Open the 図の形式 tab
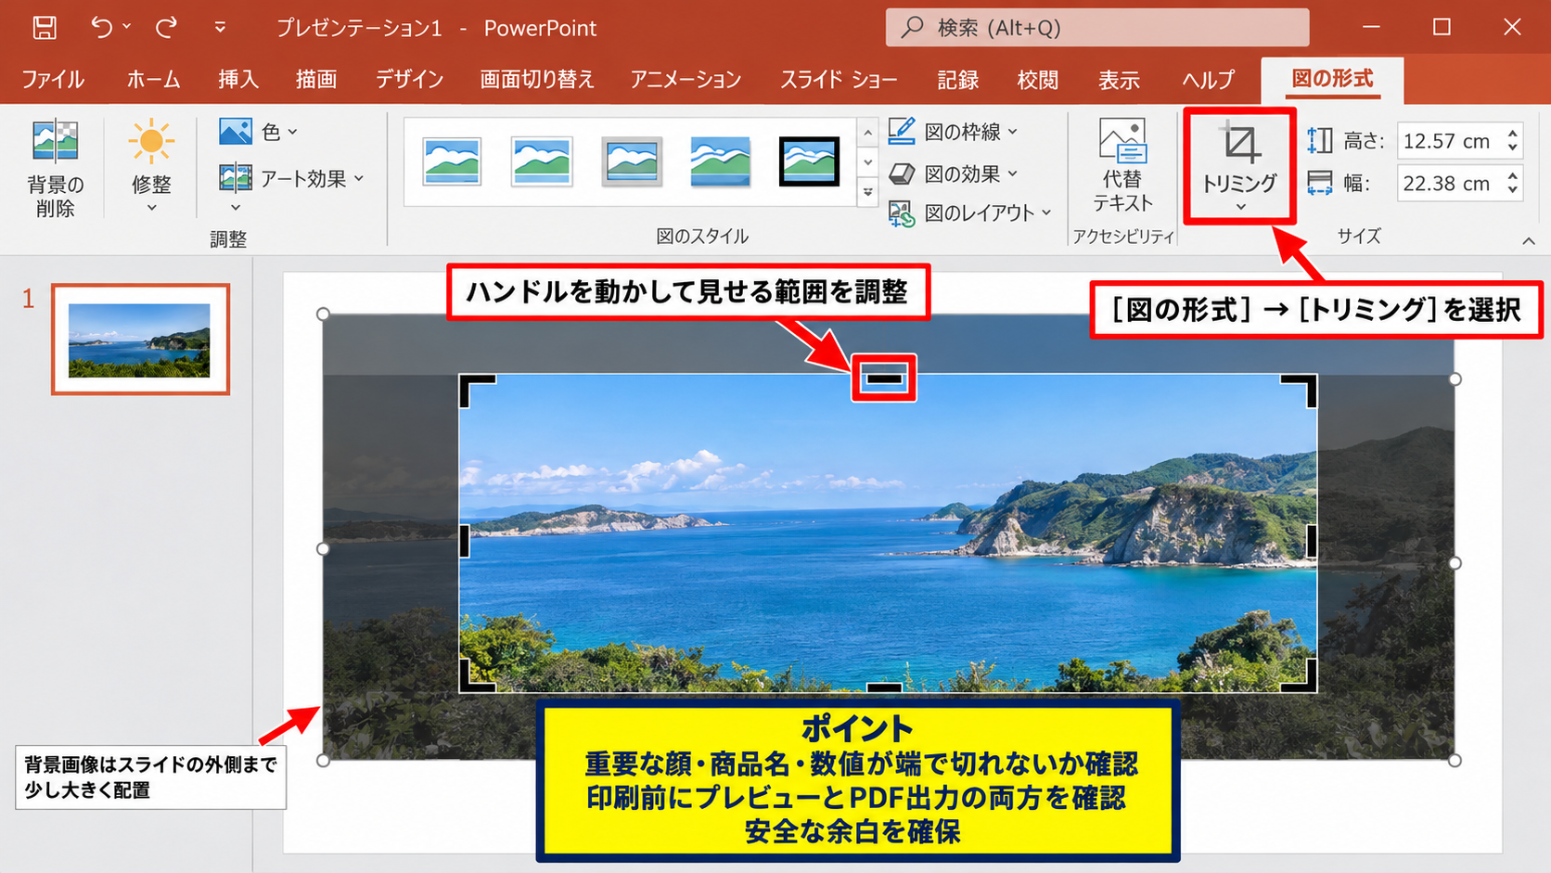Screen dimensions: 1551x873 [1332, 79]
